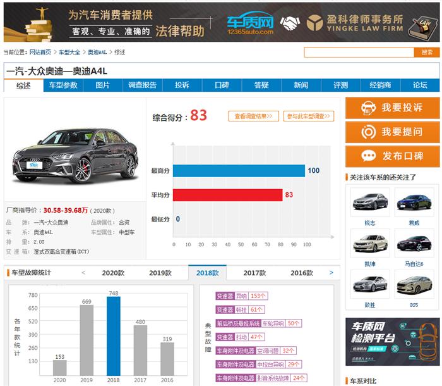Click the blue 2018 bar showing 748
The image size is (442, 386).
[x=113, y=336]
